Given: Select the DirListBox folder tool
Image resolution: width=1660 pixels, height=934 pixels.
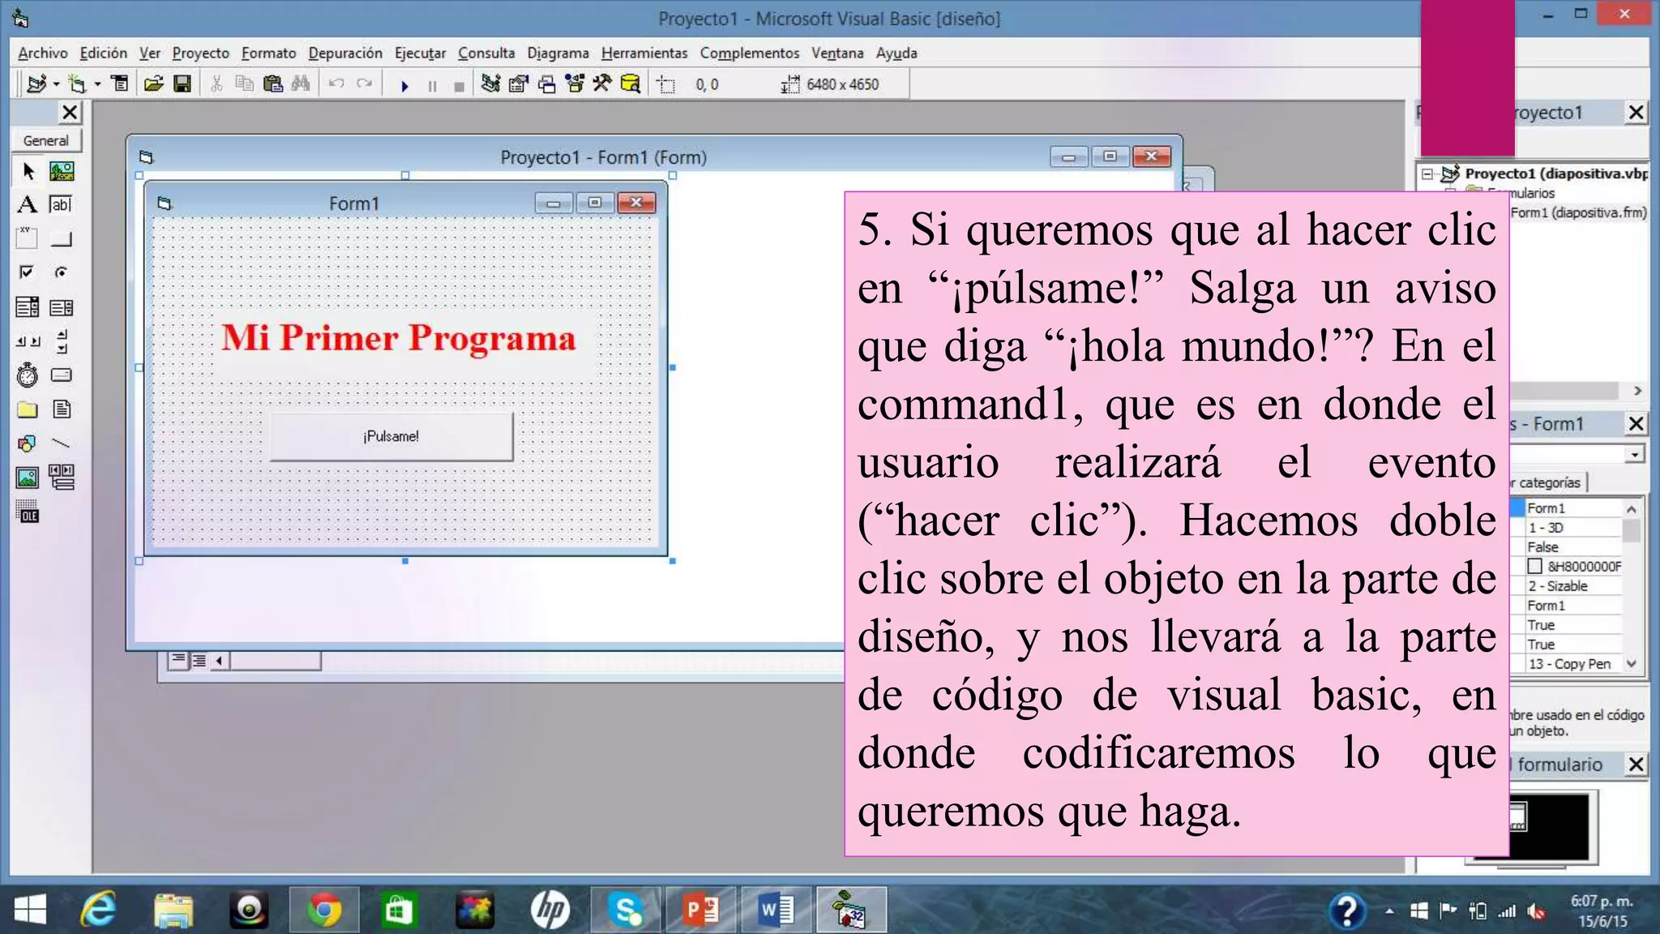Looking at the screenshot, I should pos(27,409).
